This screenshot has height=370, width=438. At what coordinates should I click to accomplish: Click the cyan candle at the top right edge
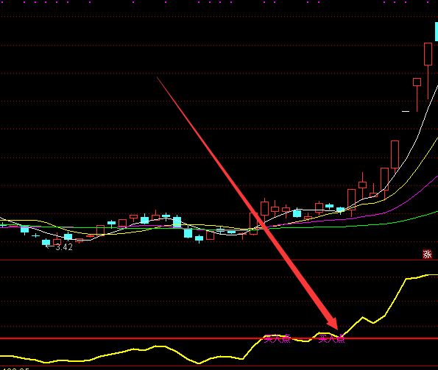(x=437, y=32)
